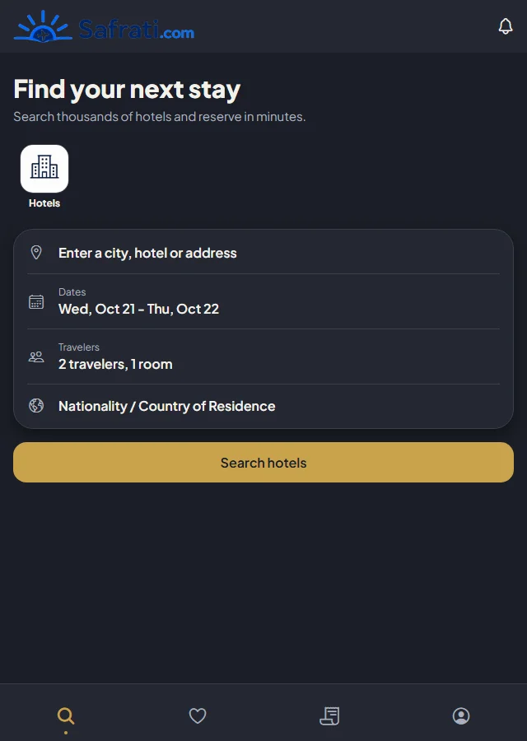
Task: Click the calendar icon beside Dates
Action: pos(36,301)
